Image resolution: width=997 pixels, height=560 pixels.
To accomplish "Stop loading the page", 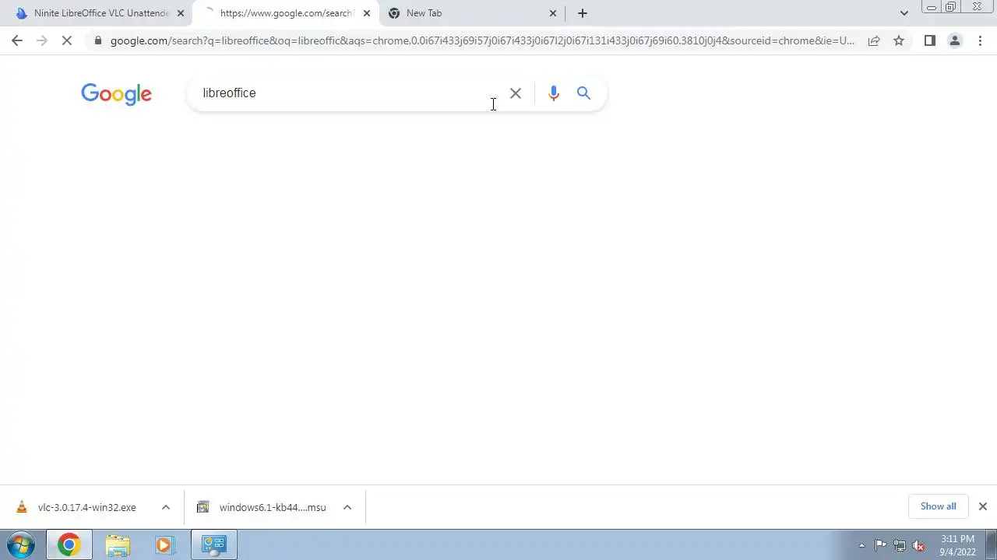I will pyautogui.click(x=67, y=40).
